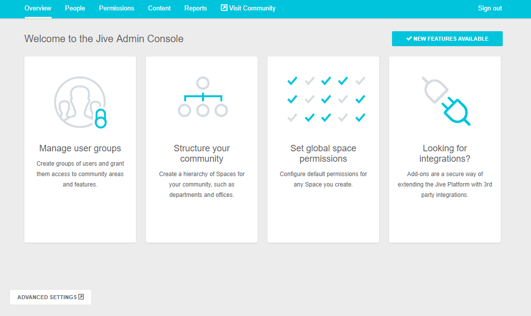Open the Overview tab
Viewport: 531px width, 316px height.
[38, 8]
